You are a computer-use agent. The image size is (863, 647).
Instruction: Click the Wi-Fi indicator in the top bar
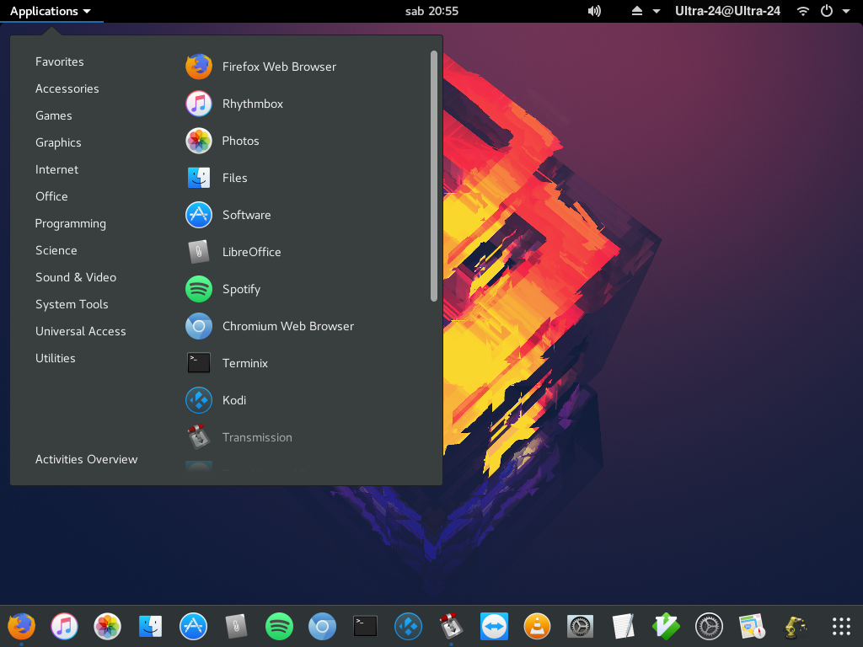pos(802,11)
